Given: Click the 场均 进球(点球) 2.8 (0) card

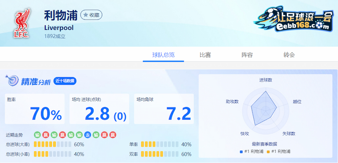Looking at the screenshot, I should tap(99, 109).
